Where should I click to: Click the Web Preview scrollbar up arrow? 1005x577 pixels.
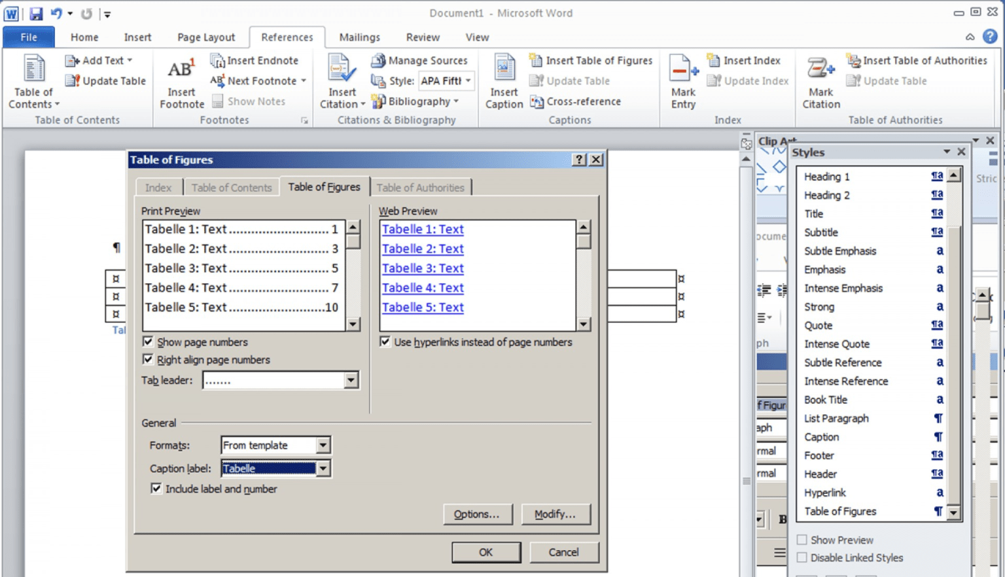[x=583, y=227]
